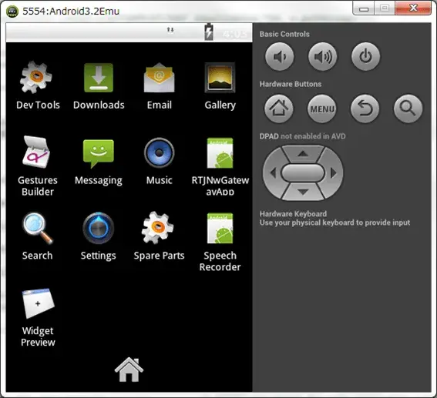
Task: Click the emulator power button
Action: click(365, 56)
